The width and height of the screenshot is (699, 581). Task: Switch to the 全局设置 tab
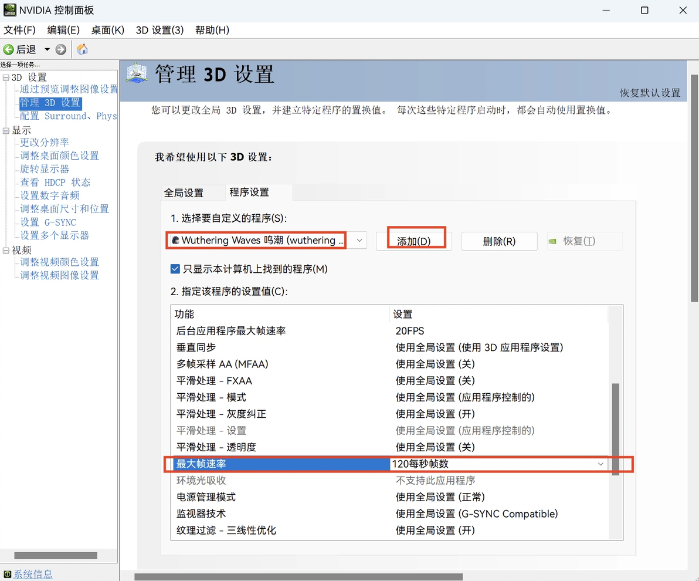(x=184, y=192)
